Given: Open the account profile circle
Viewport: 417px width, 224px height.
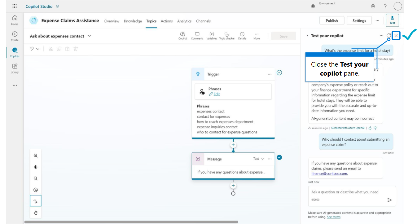Looking at the screenshot, I should pos(398,6).
